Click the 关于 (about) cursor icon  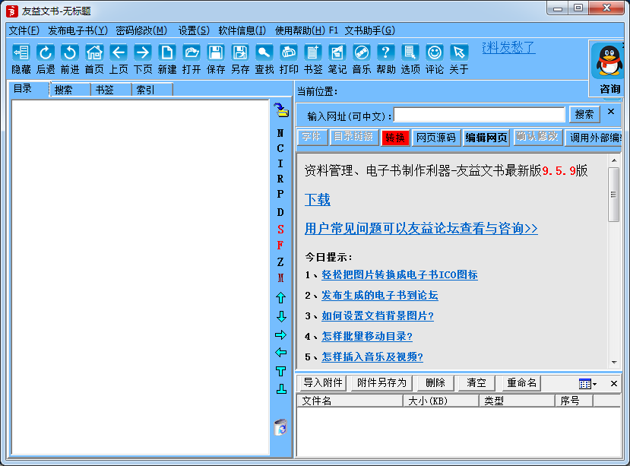click(459, 52)
